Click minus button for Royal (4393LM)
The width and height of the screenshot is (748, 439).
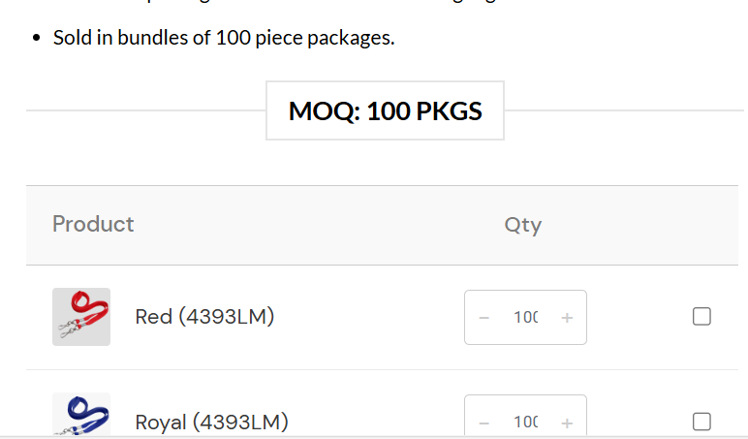pyautogui.click(x=484, y=422)
